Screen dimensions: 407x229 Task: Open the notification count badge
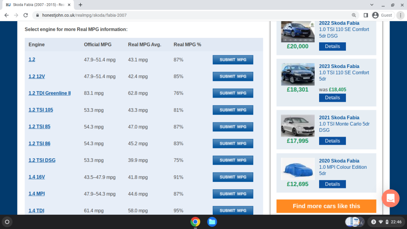pyautogui.click(x=374, y=222)
